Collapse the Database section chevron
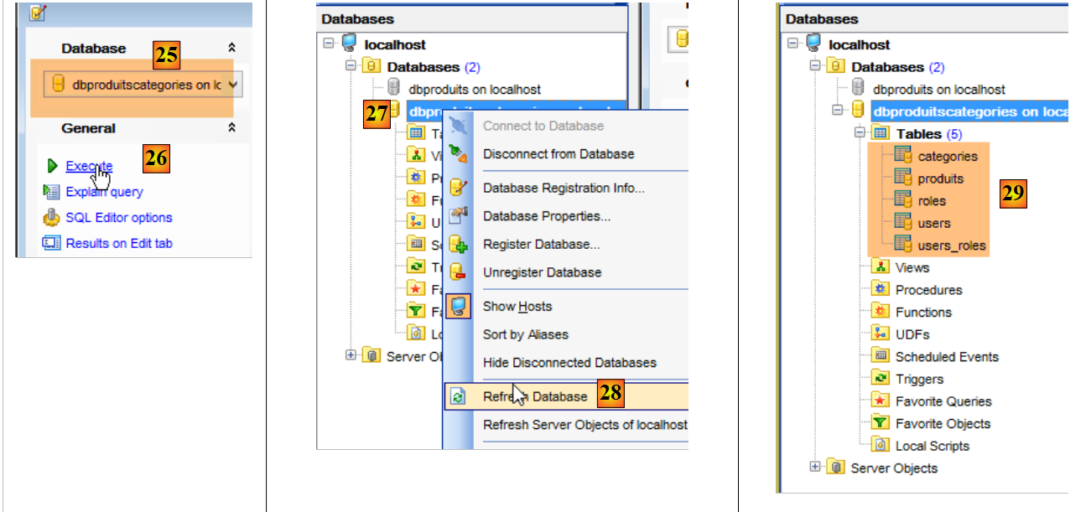1086x512 pixels. (232, 49)
